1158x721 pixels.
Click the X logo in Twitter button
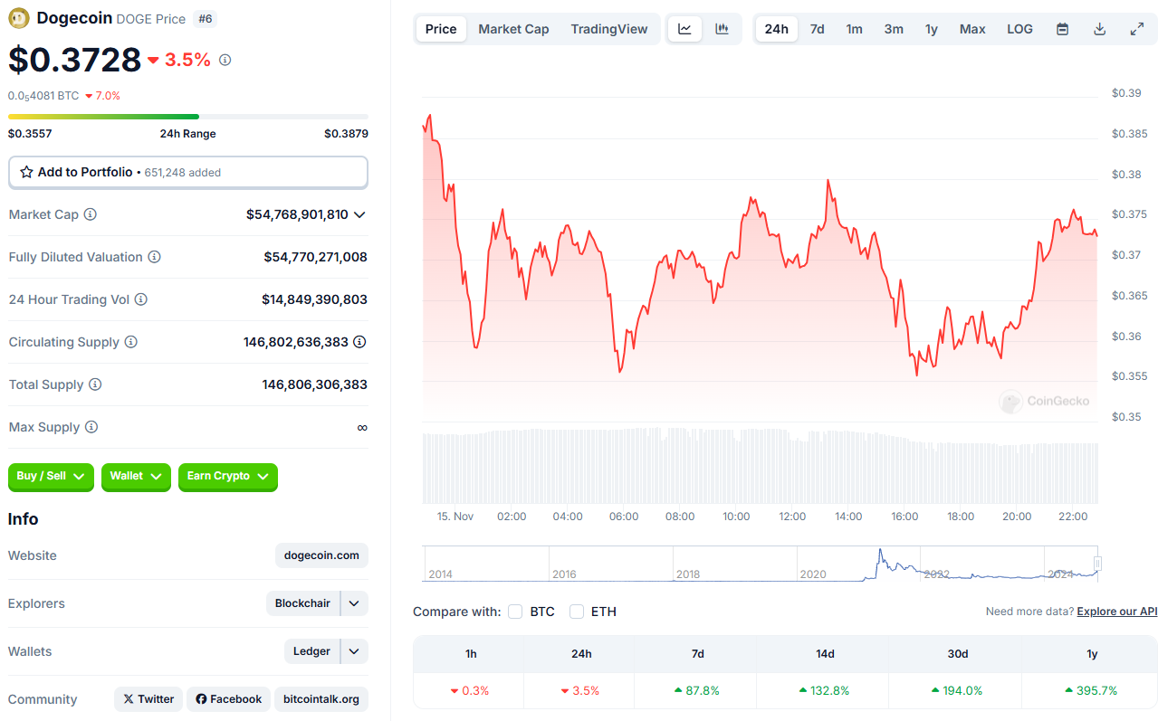tap(129, 699)
